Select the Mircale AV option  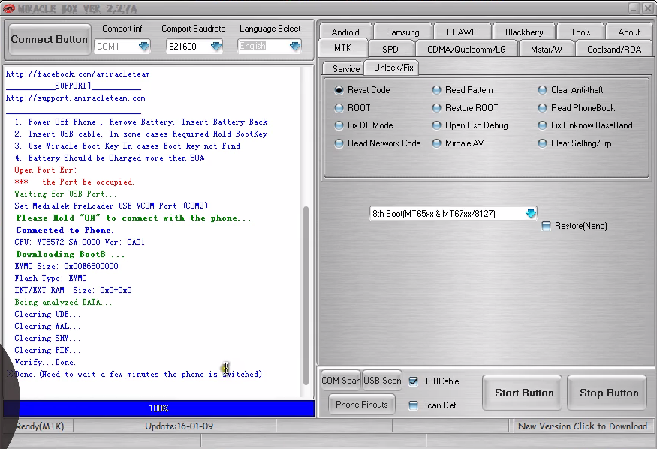(436, 143)
